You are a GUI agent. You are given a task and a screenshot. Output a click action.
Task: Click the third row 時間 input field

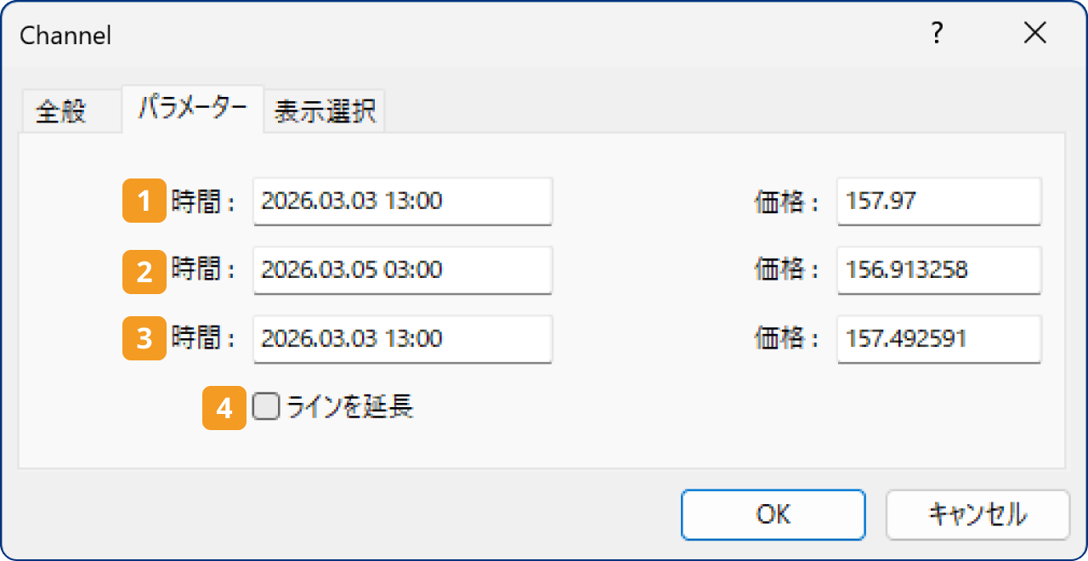point(402,339)
